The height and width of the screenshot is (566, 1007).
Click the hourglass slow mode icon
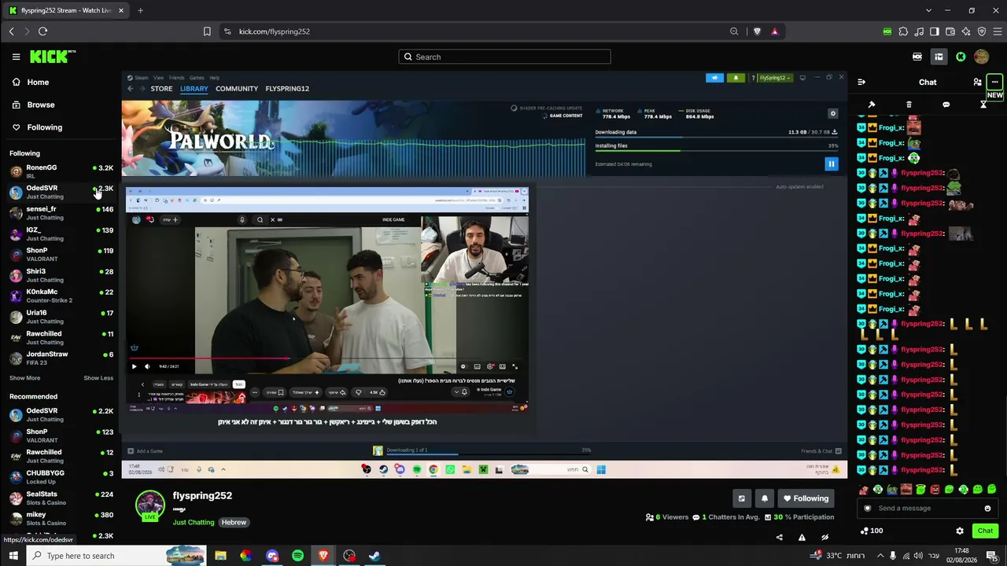pos(983,105)
